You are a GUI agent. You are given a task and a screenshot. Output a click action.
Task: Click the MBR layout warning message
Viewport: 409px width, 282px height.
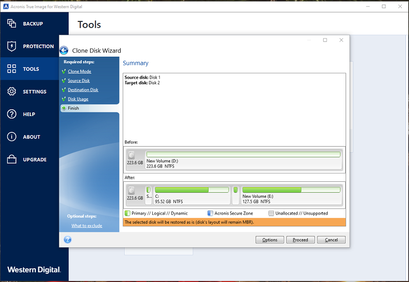(x=234, y=222)
